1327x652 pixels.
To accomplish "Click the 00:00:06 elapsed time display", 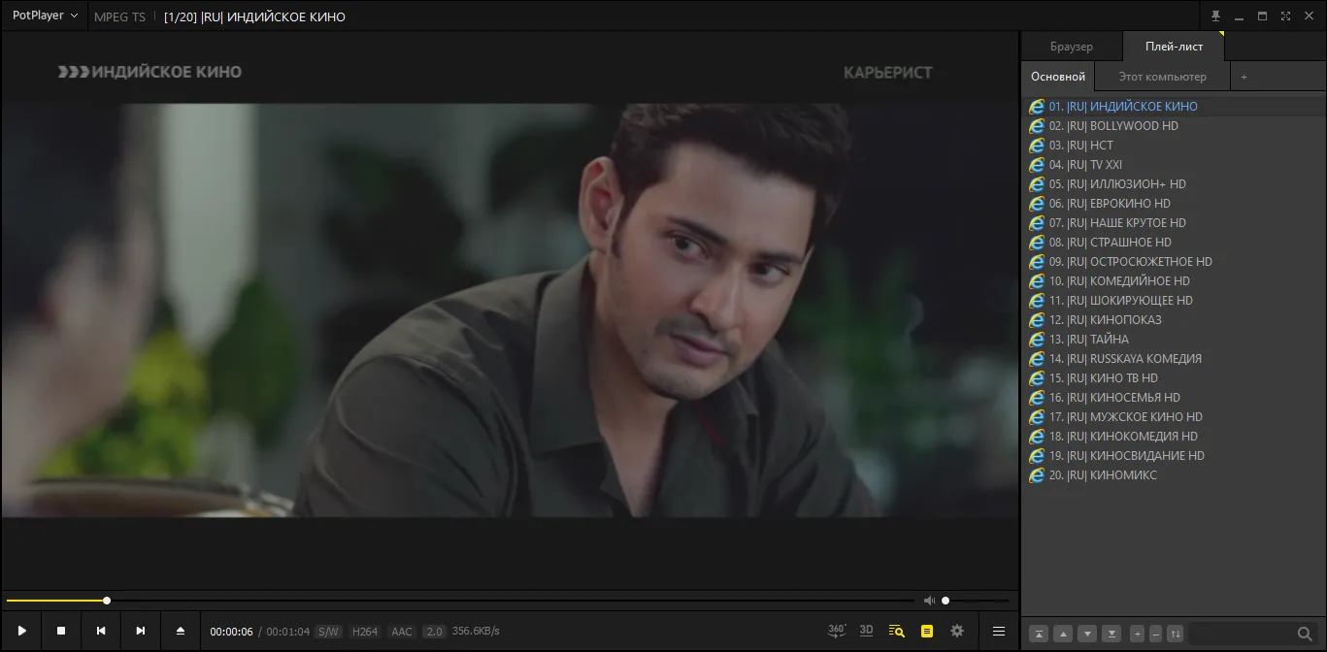I will click(x=231, y=632).
